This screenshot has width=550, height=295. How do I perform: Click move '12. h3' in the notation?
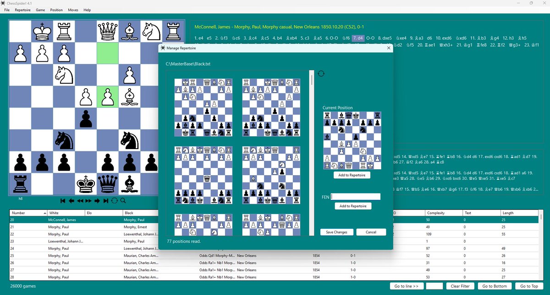tap(508, 38)
